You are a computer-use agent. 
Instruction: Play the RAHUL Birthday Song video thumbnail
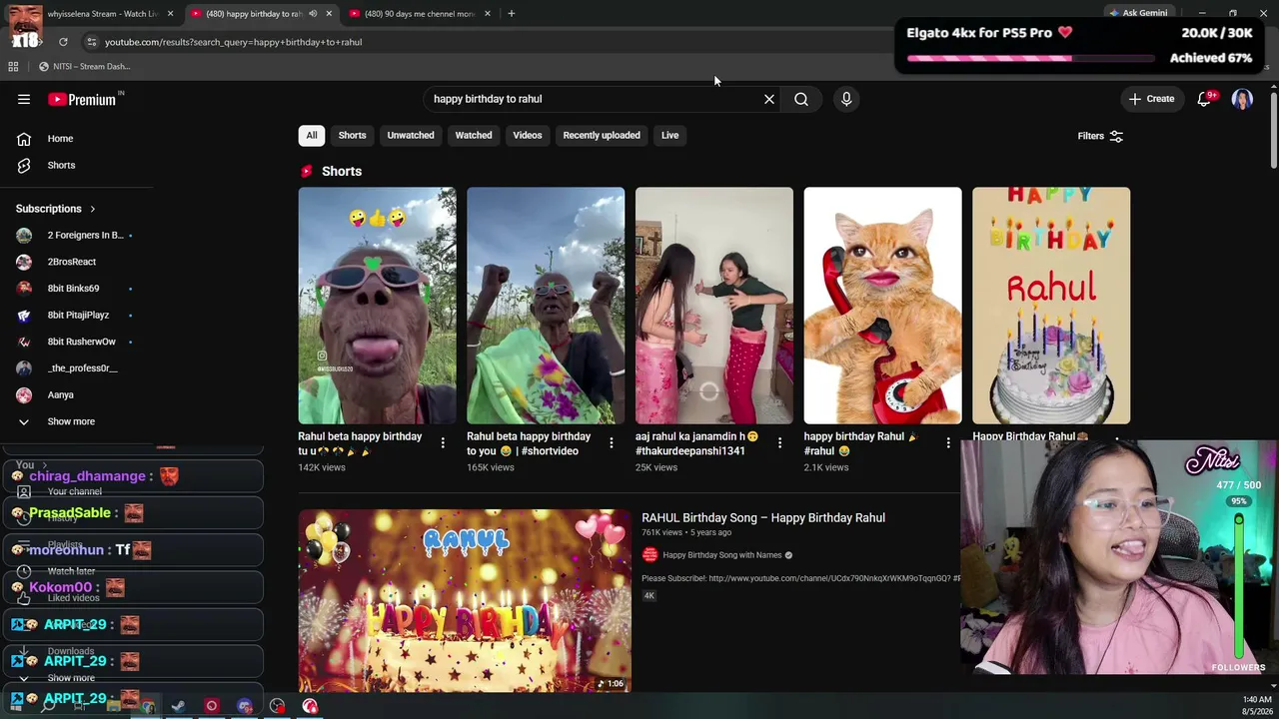pyautogui.click(x=465, y=600)
